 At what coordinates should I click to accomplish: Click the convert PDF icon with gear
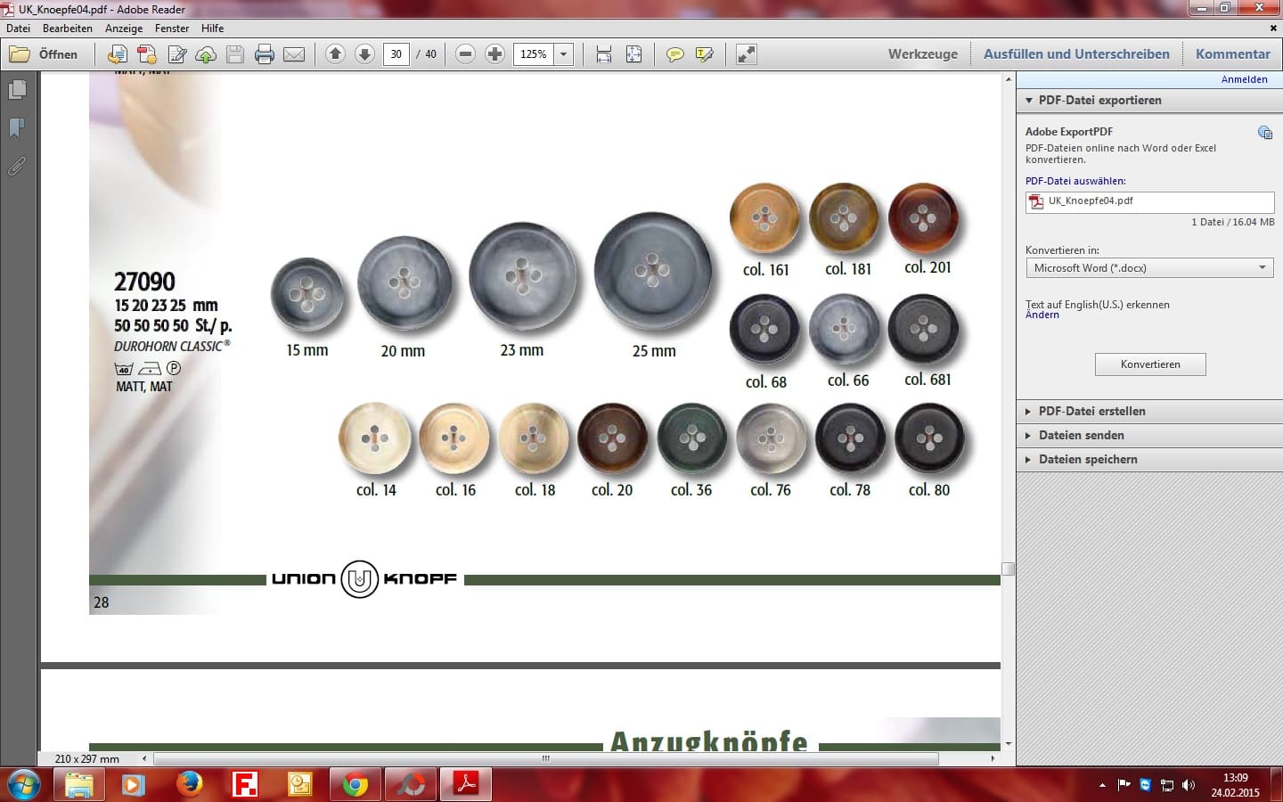click(147, 54)
